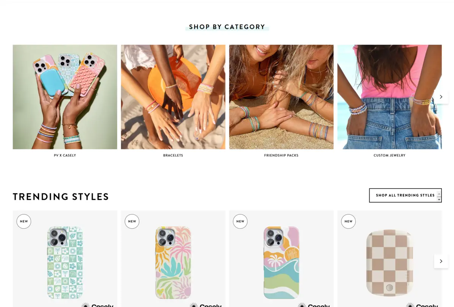Viewport: 454px width, 307px height.
Task: Click NEW badge on checkered power bank
Action: (348, 221)
